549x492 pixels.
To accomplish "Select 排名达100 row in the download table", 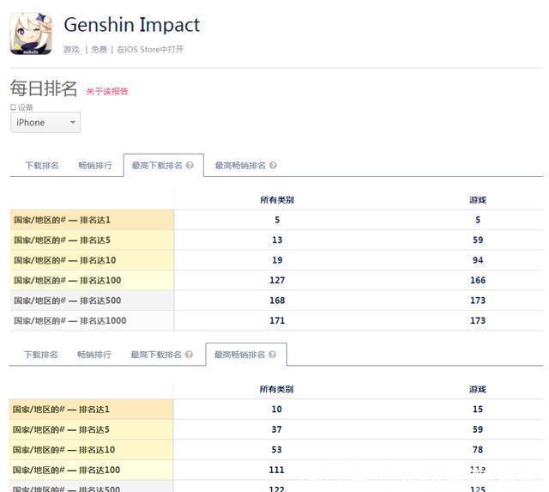I will tap(276, 280).
